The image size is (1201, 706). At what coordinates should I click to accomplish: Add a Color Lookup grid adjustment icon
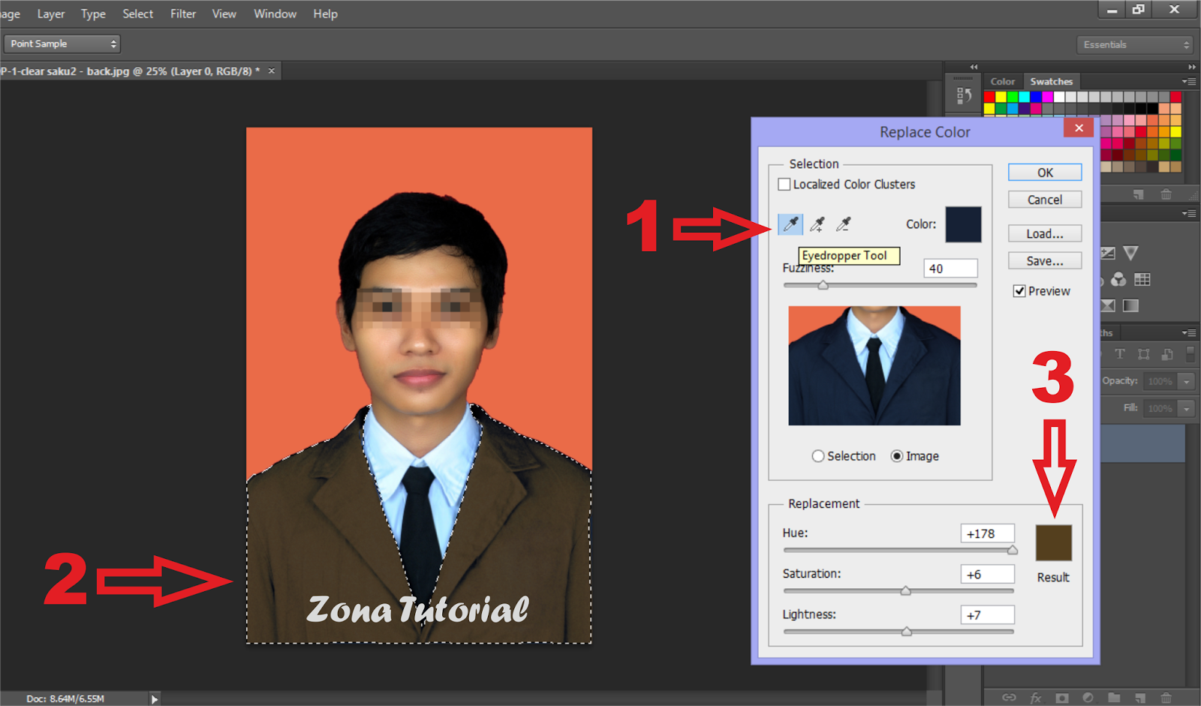pos(1142,280)
